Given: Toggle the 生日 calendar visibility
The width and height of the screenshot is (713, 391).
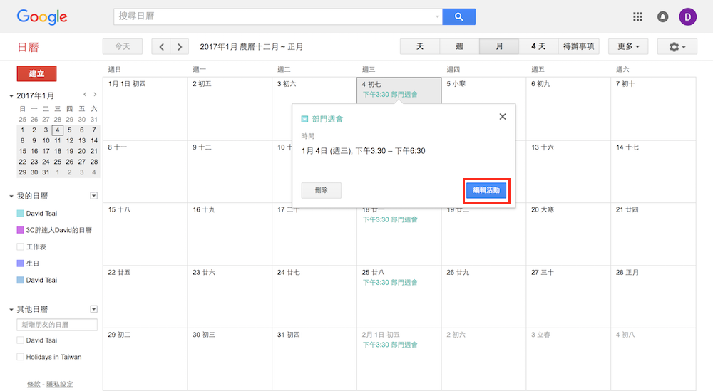Looking at the screenshot, I should click(20, 264).
